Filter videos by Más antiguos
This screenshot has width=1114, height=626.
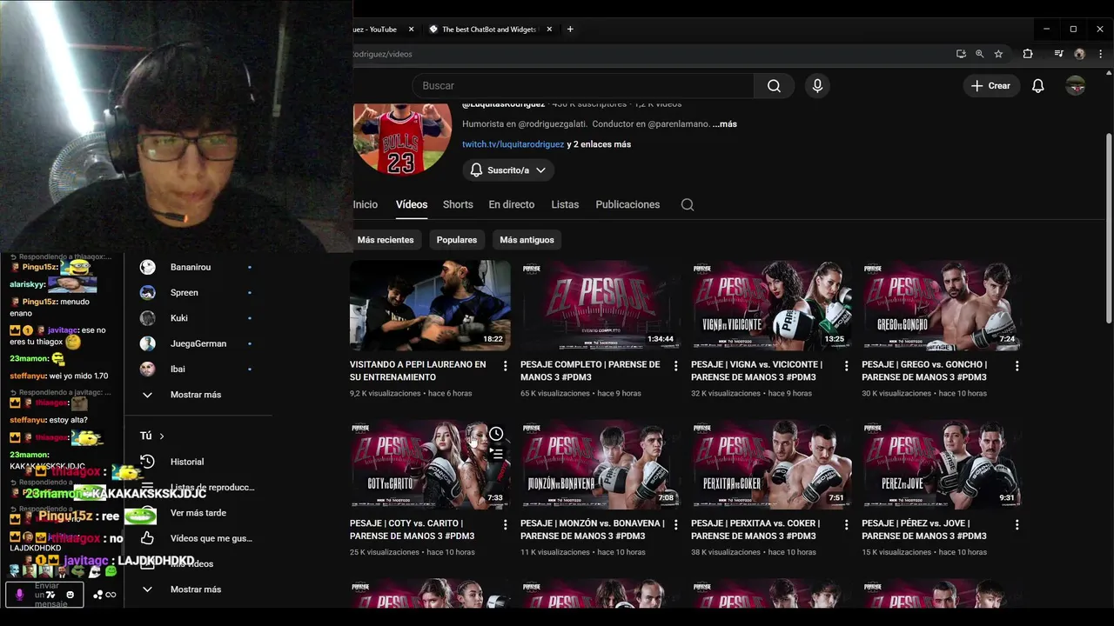click(527, 240)
